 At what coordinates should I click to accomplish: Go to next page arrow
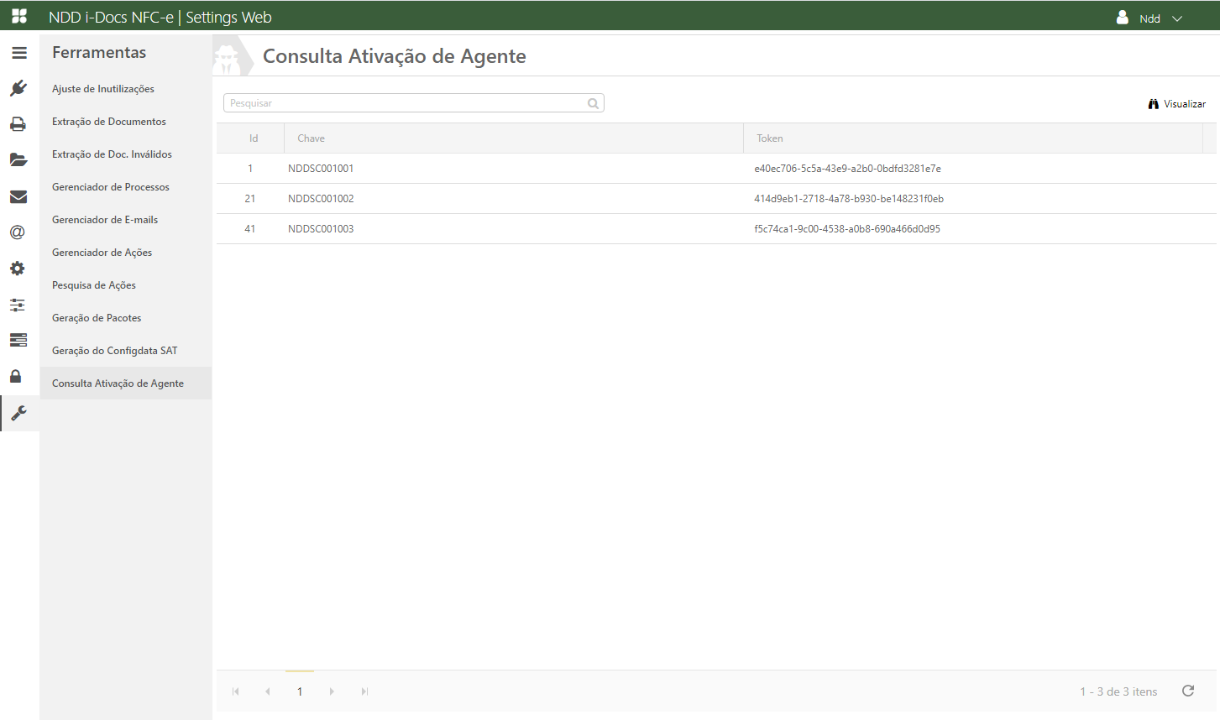(x=332, y=691)
